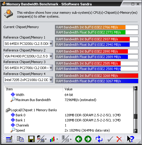This screenshot has width=142, height=145.
Task: Open Reference Chipset/Memory 1 SiS 645DX dropdown
Action: (51, 44)
